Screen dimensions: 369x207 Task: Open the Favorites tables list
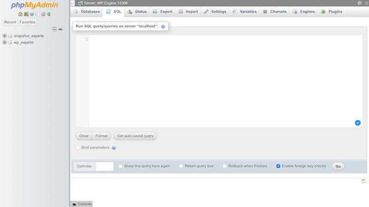tap(27, 22)
